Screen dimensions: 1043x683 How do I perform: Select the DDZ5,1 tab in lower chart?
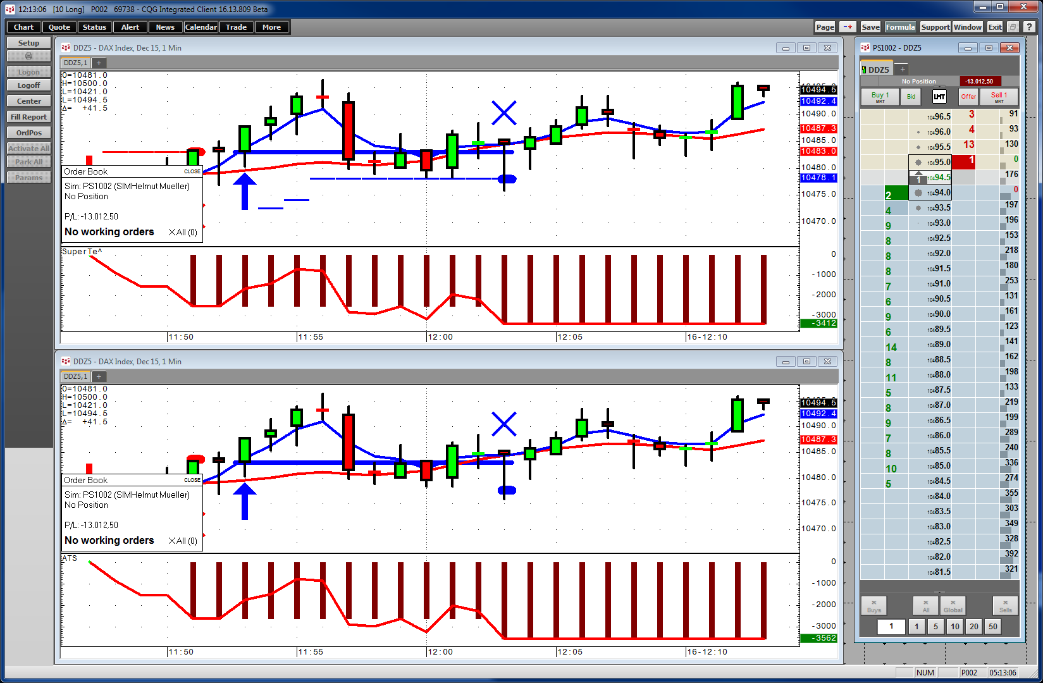click(75, 376)
